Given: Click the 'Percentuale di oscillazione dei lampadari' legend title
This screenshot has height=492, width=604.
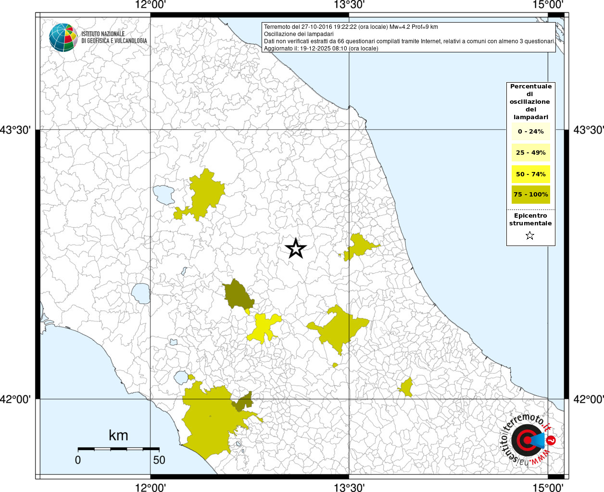Looking at the screenshot, I should [x=531, y=102].
